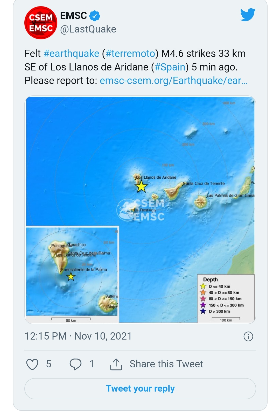The image size is (280, 416).
Task: Open replies via speech bubble icon
Action: click(x=75, y=364)
